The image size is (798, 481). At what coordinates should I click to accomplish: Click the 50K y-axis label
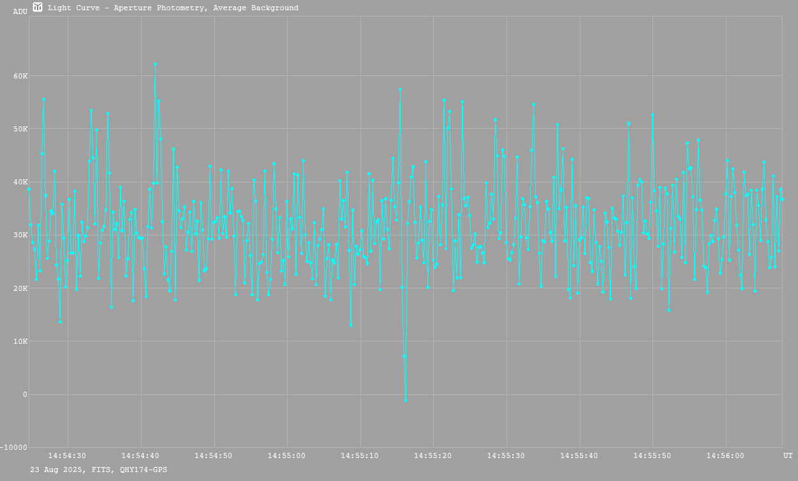20,129
